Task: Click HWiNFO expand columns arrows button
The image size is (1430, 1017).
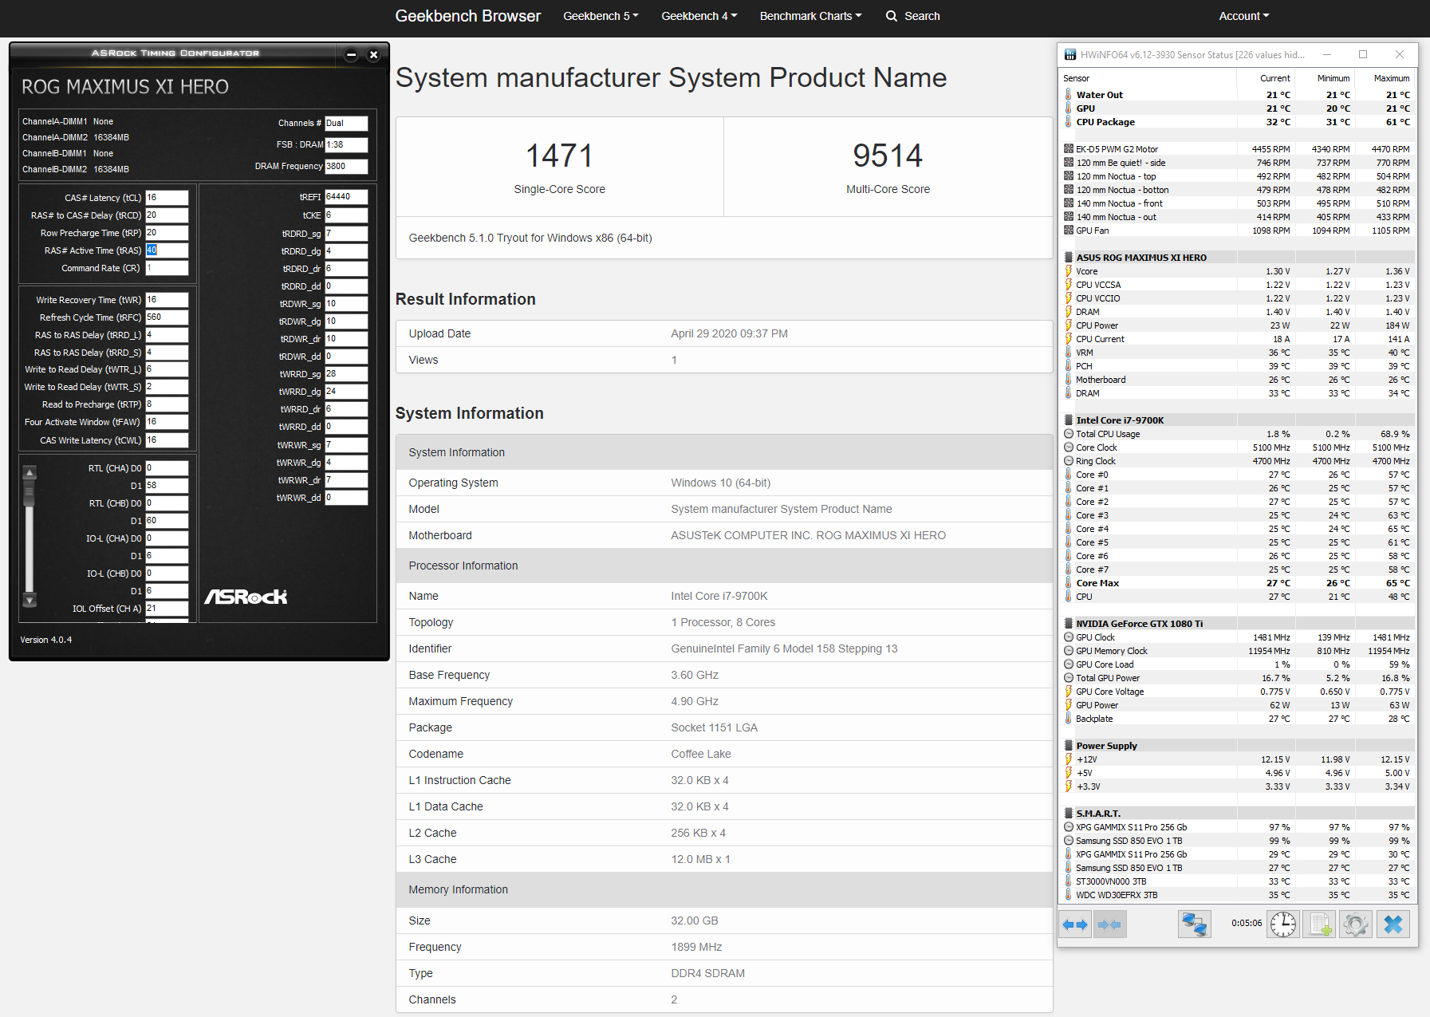Action: [x=1075, y=924]
